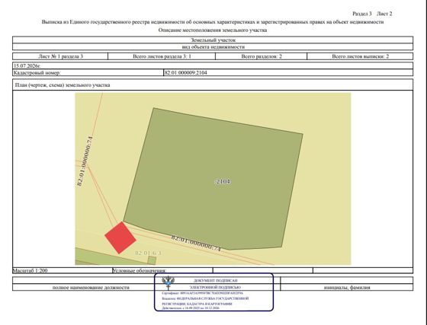Click the "инициалы, фамилия" cell
The height and width of the screenshot is (325, 427).
pyautogui.click(x=347, y=287)
